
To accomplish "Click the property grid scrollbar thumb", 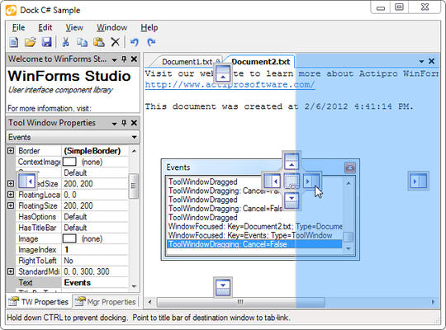I will [x=134, y=186].
